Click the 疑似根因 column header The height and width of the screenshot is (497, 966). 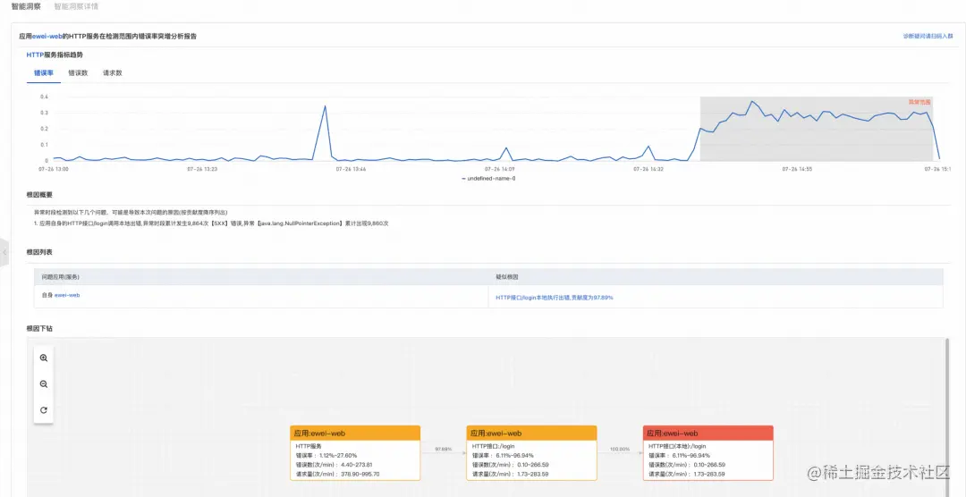(x=505, y=277)
